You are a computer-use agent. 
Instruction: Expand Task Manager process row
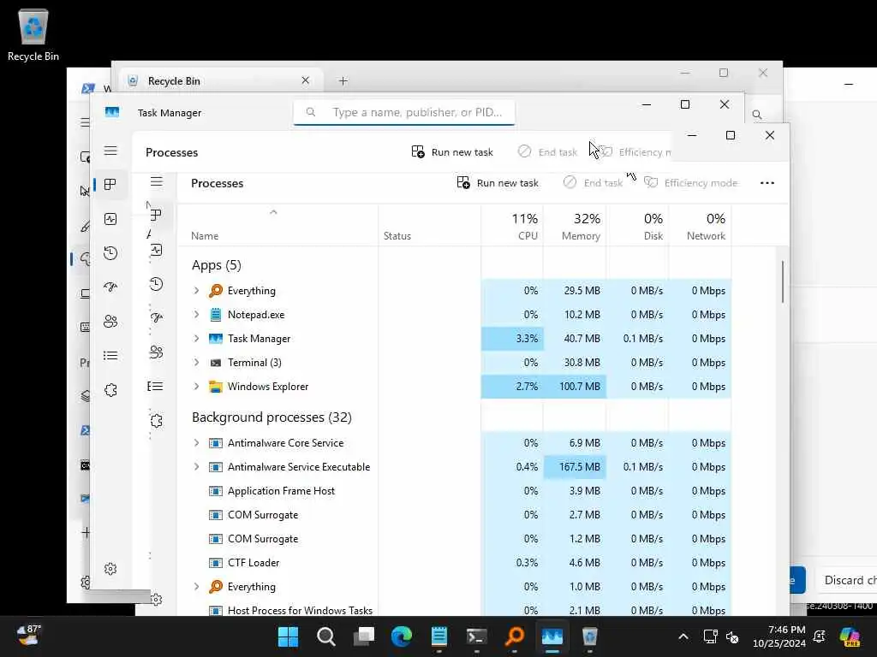point(196,339)
